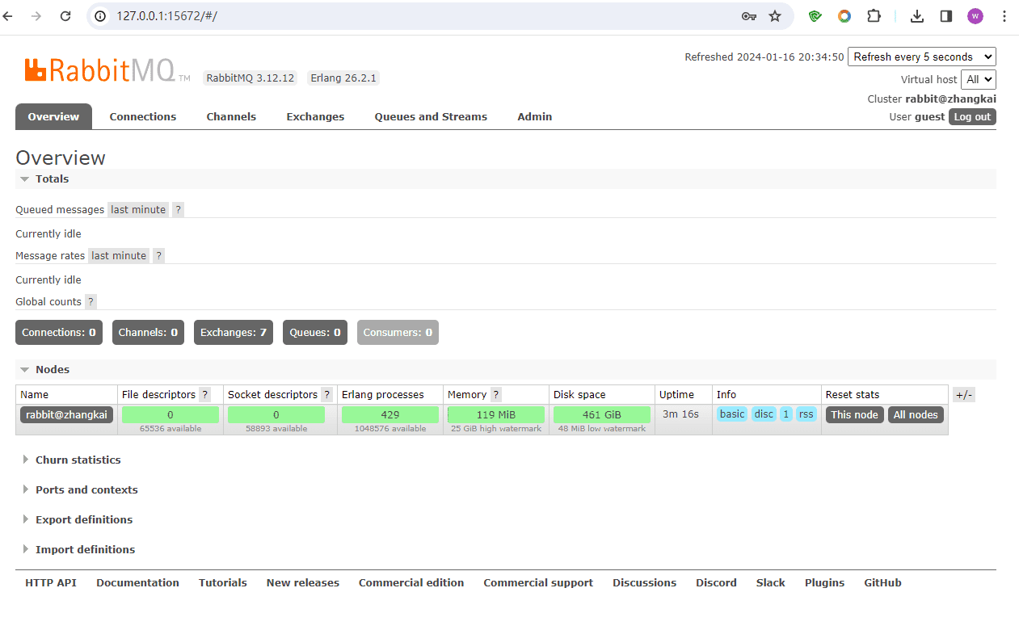Open the Documentation footer link
The image size is (1019, 630).
click(137, 582)
